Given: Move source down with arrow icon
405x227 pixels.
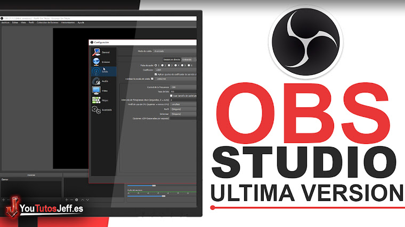Looking at the screenshot, I should click(88, 200).
